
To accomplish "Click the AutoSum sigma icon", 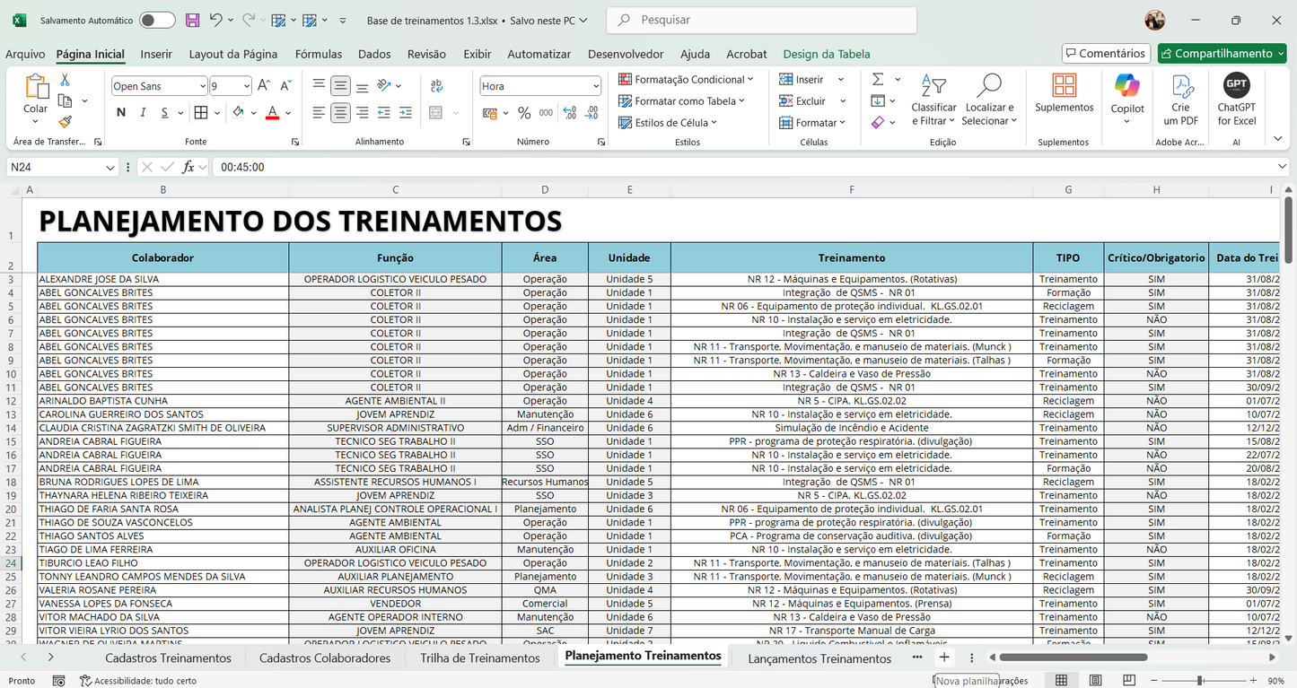I will click(878, 79).
